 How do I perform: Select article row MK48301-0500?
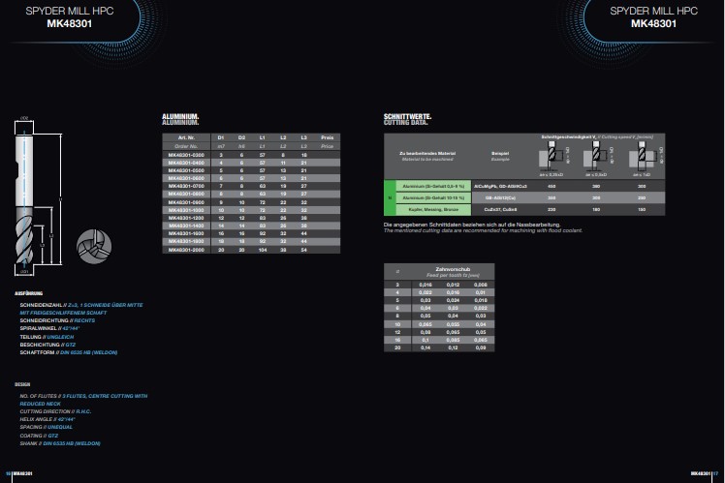[251, 171]
